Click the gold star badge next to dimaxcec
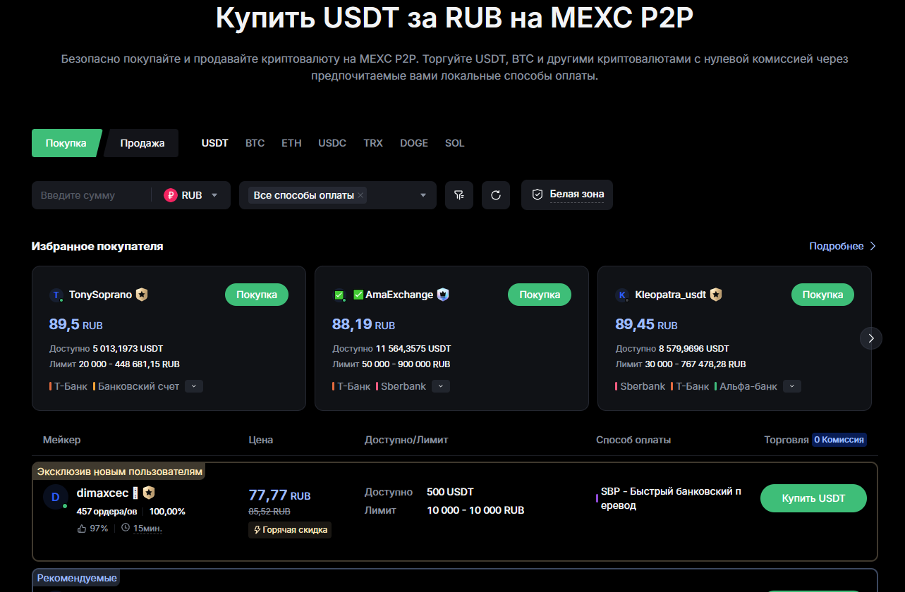905x592 pixels. pos(149,493)
